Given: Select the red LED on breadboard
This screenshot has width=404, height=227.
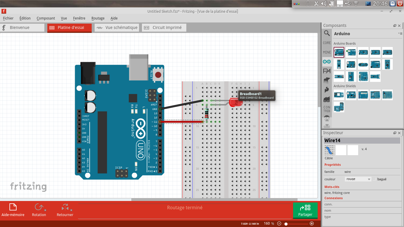Looking at the screenshot, I should click(236, 103).
